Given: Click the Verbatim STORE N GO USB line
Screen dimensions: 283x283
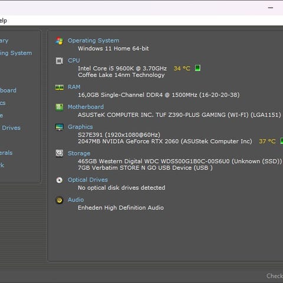Looking at the screenshot, I should (145, 168).
